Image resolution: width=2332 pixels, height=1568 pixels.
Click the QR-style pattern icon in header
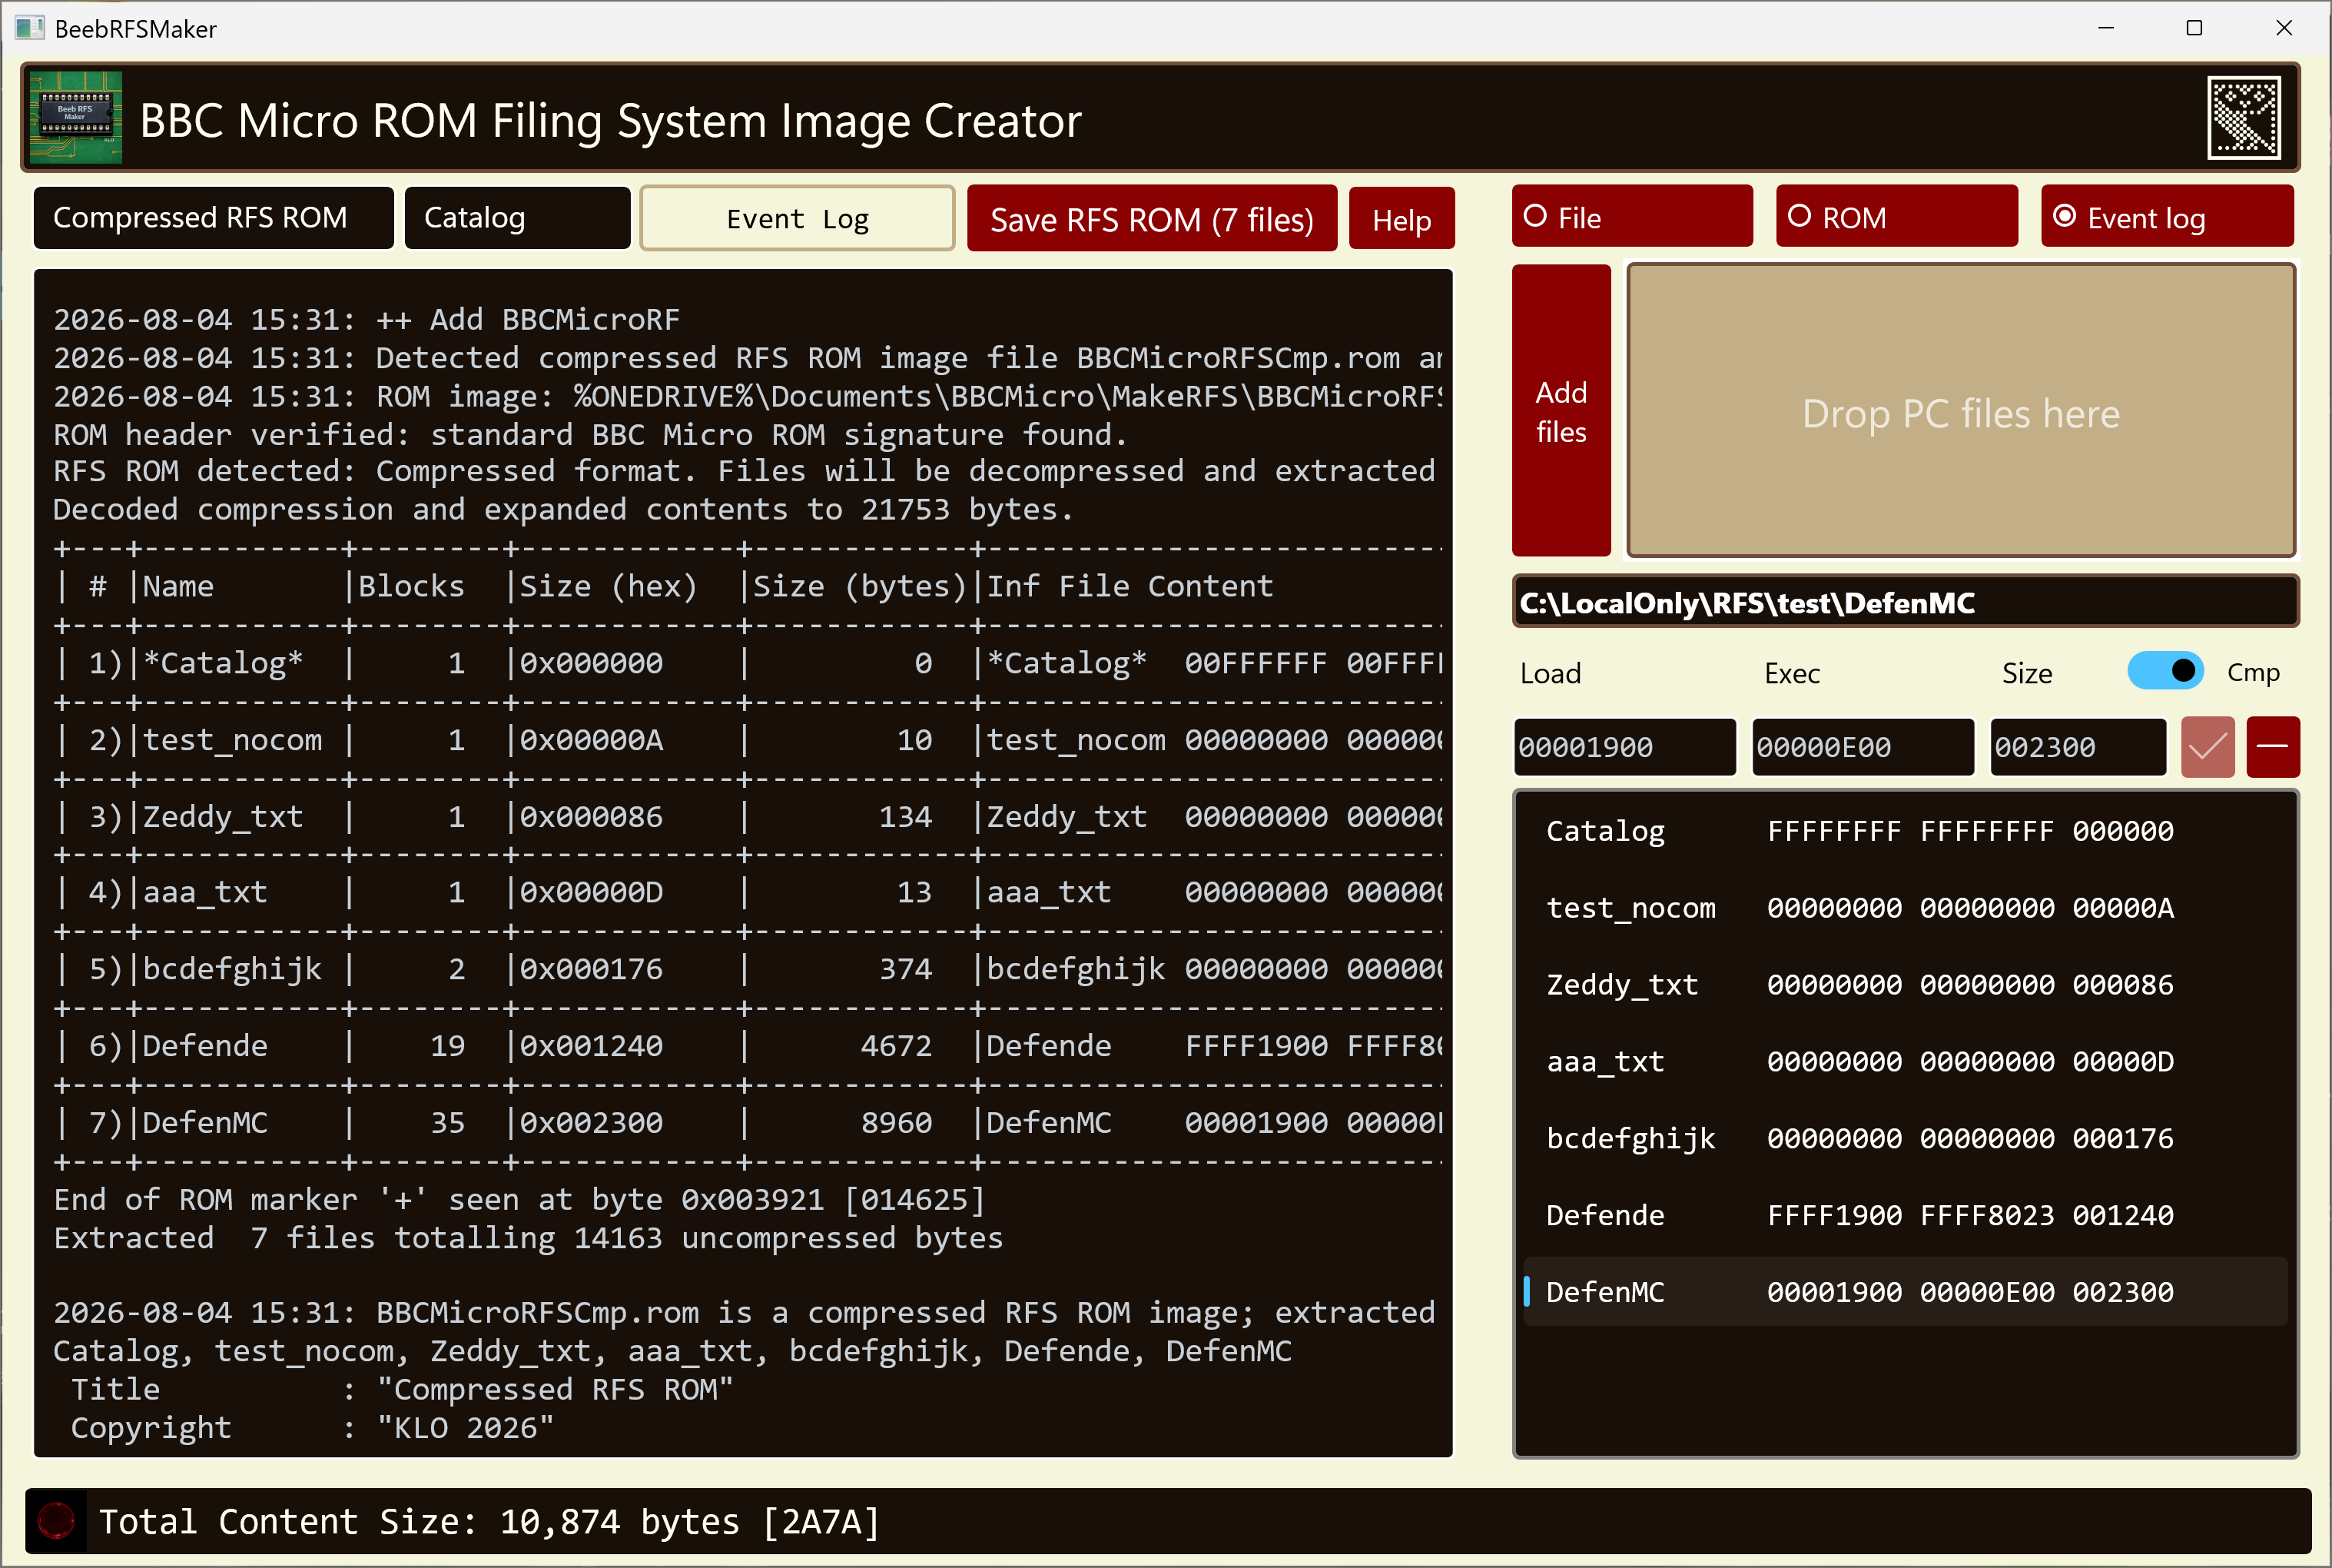click(x=2243, y=118)
